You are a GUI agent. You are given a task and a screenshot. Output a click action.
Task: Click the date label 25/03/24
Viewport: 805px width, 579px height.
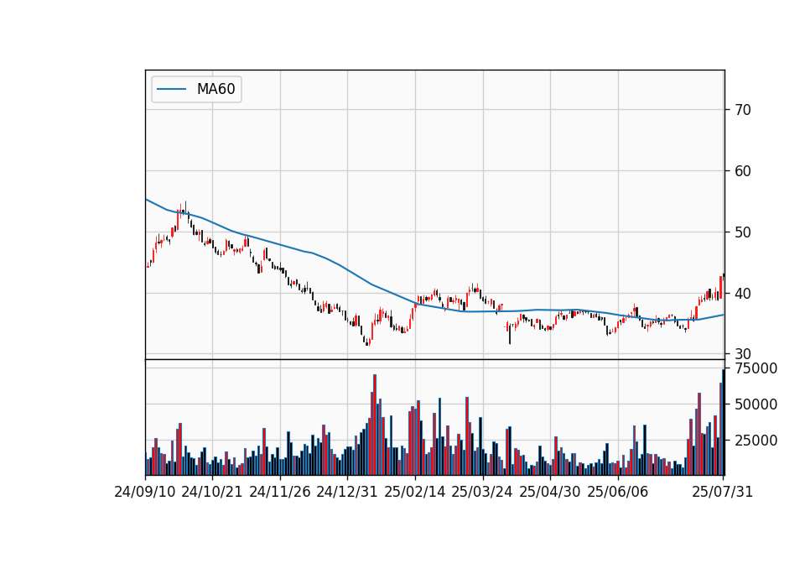[x=482, y=492]
